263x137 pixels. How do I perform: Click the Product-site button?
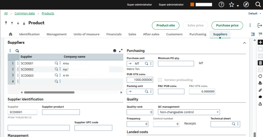click(x=166, y=25)
